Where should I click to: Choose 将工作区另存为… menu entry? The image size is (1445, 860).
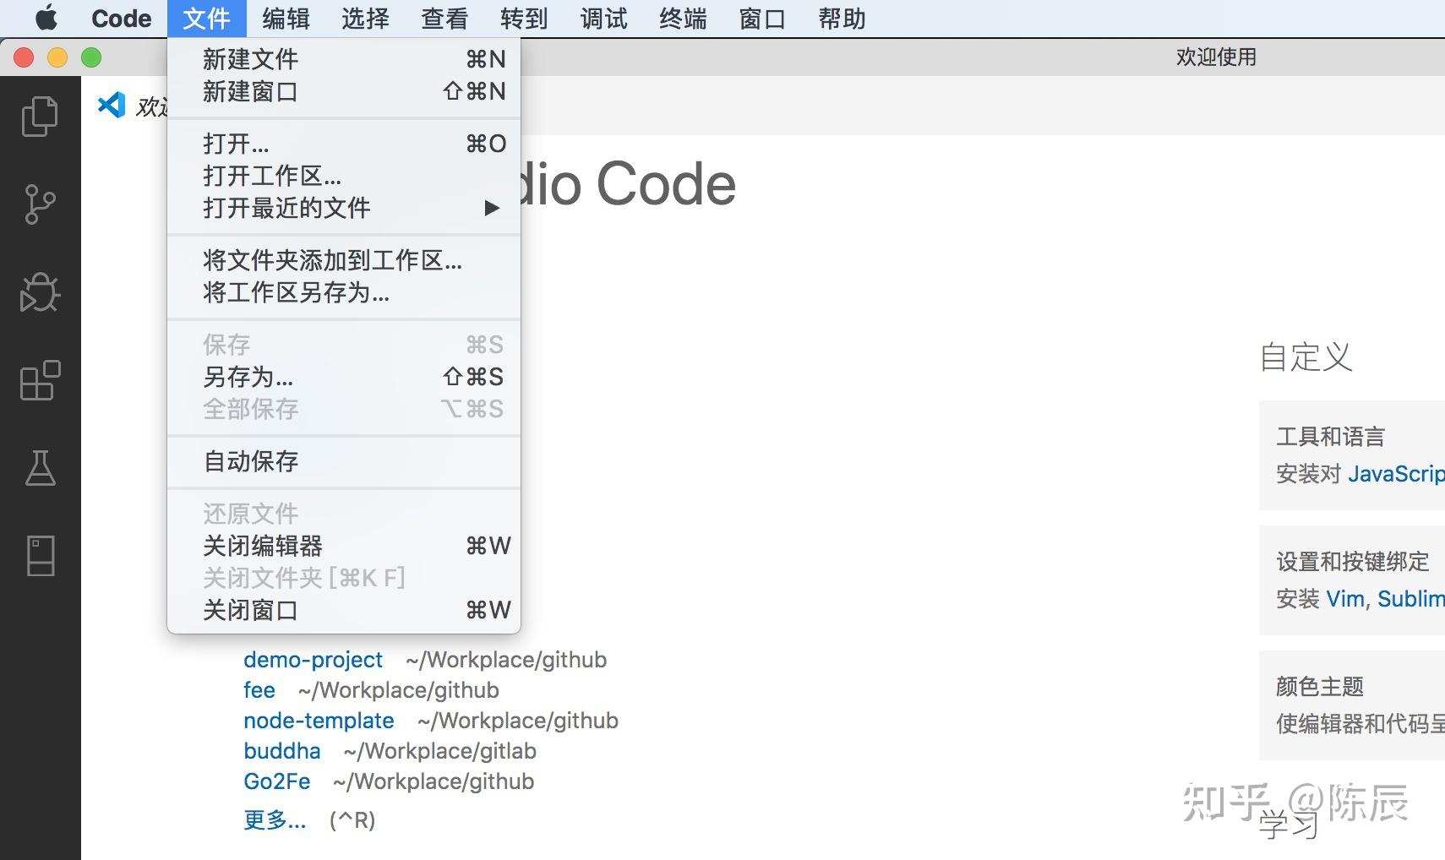point(344,292)
